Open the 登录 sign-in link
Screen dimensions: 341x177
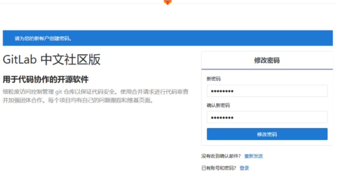(244, 168)
